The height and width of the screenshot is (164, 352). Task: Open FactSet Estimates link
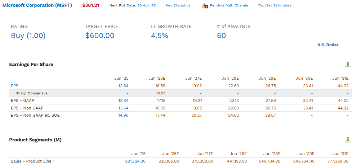(x=275, y=5)
